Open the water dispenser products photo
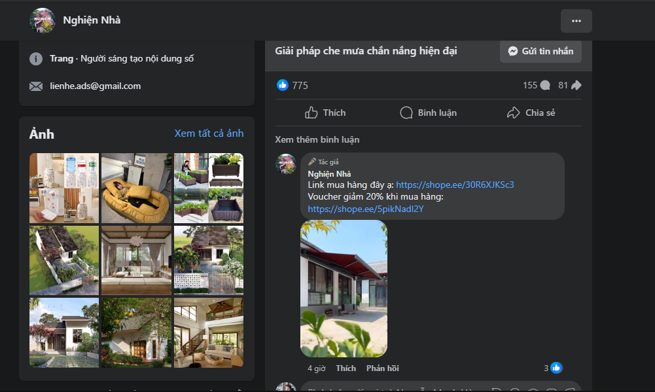The image size is (655, 392). click(64, 188)
